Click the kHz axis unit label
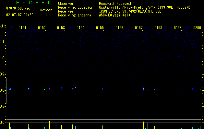 [3, 26]
